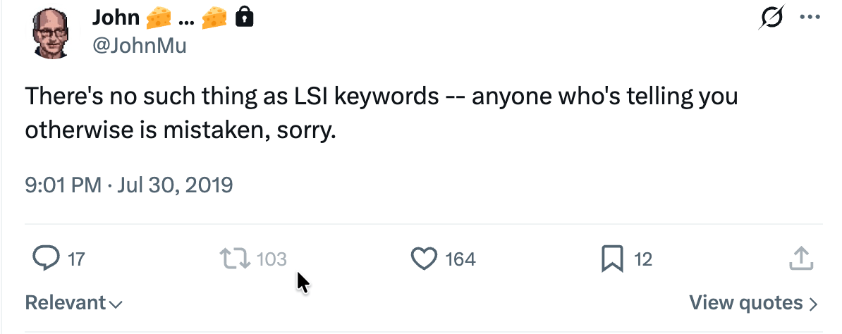Click the arrow beside View quotes
The height and width of the screenshot is (334, 842).
[x=813, y=304]
